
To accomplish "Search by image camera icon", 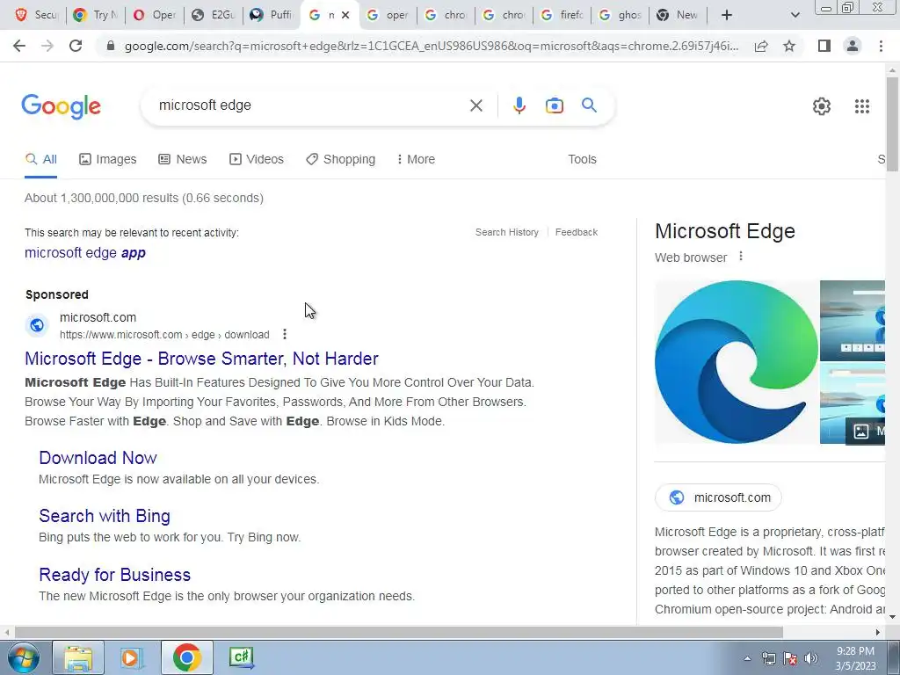I will pos(554,105).
